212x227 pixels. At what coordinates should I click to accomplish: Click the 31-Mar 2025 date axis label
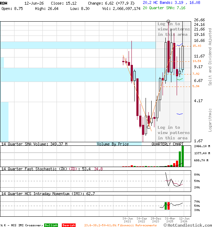[x=170, y=220]
